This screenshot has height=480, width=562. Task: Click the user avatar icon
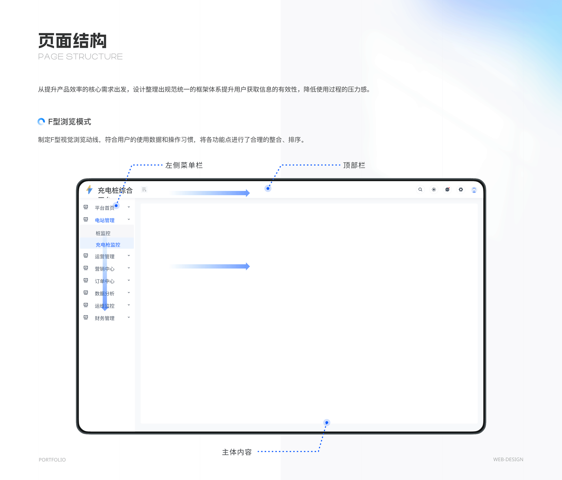(474, 189)
